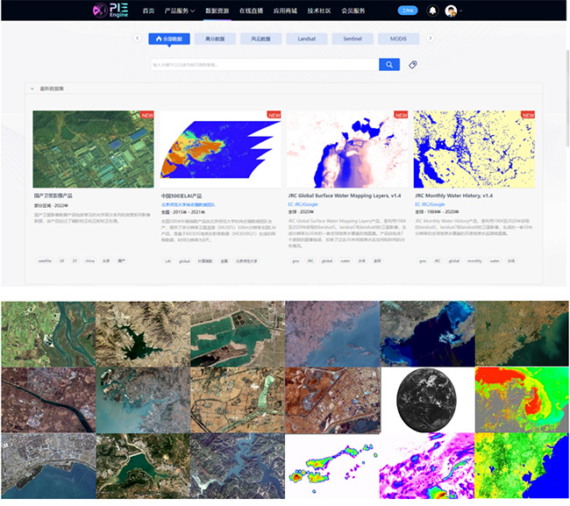The height and width of the screenshot is (506, 570).
Task: Click gsw tag under Global Surface Water card
Action: point(296,260)
